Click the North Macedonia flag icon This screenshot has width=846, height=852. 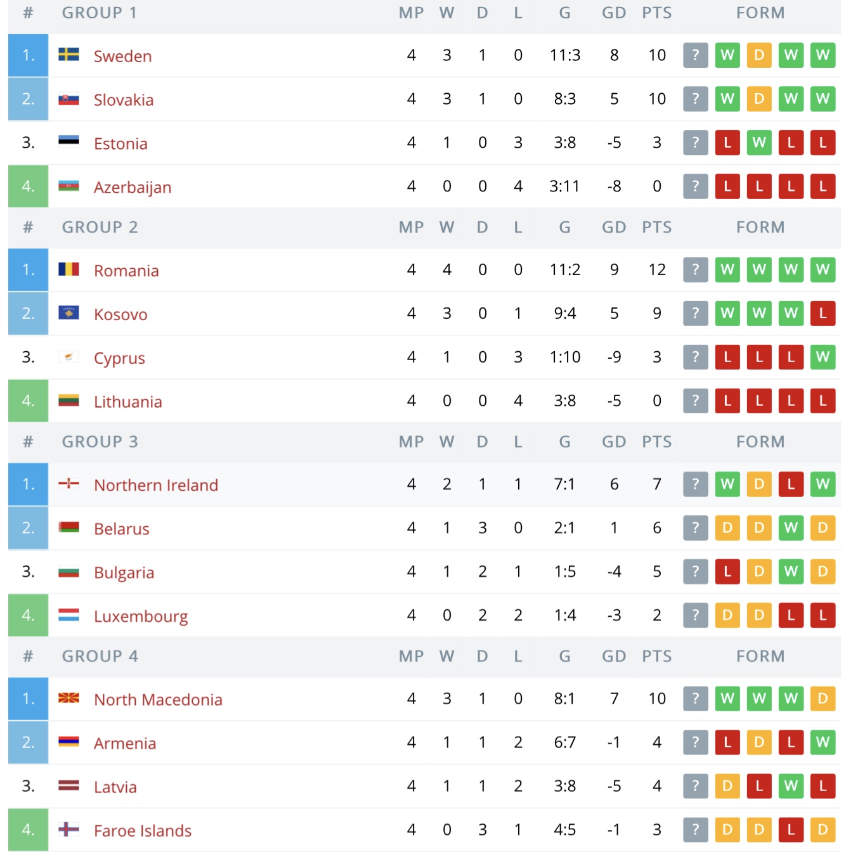tap(68, 698)
